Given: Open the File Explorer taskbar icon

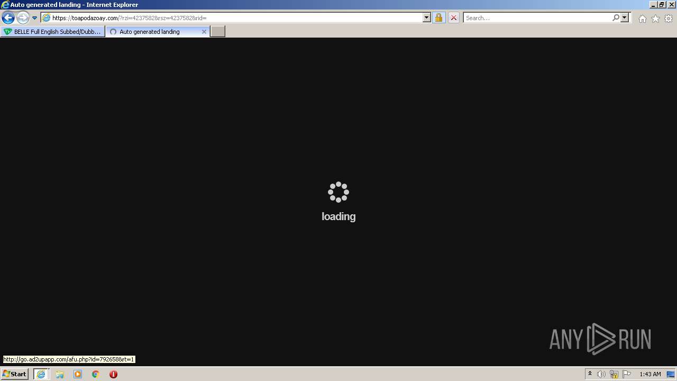Looking at the screenshot, I should (x=60, y=374).
